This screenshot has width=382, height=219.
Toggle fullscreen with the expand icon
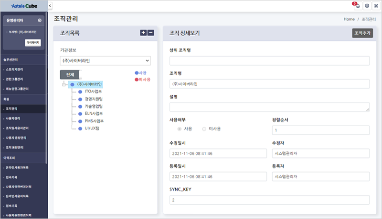tap(375, 6)
